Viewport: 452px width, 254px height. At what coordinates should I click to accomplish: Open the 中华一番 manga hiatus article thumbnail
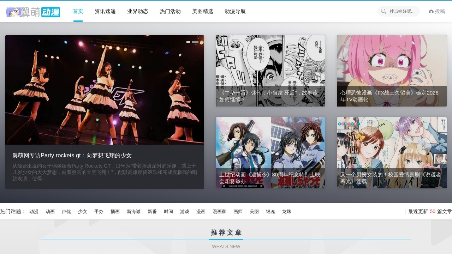tap(270, 71)
